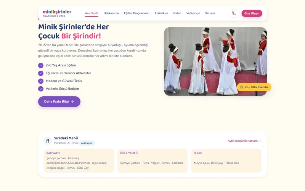This screenshot has height=191, width=305.
Task: Click text Meyve Çayı / Bitki Çayı · Tahinli Kek
Action: [x=216, y=163]
